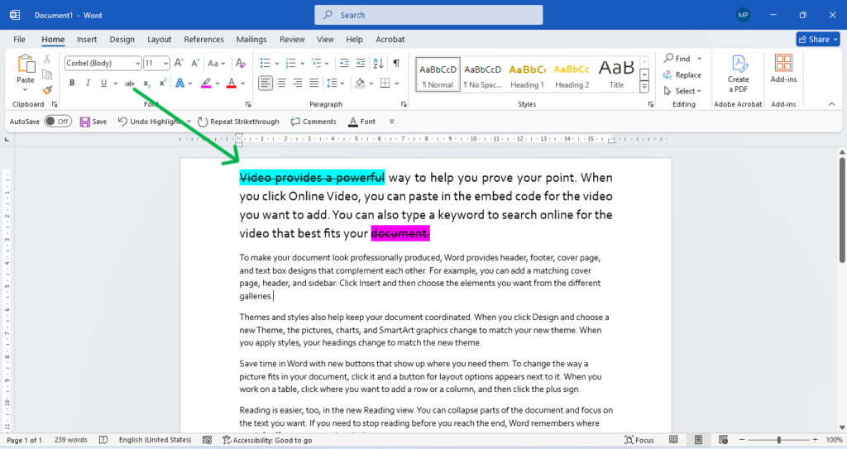
Task: Toggle Italic formatting
Action: click(88, 83)
